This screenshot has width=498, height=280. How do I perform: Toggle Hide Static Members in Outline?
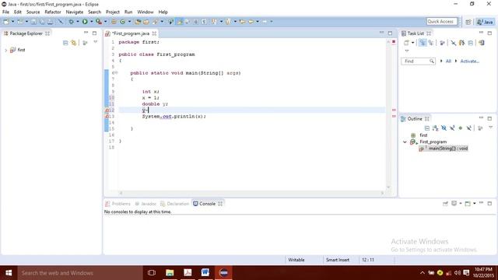[452, 128]
